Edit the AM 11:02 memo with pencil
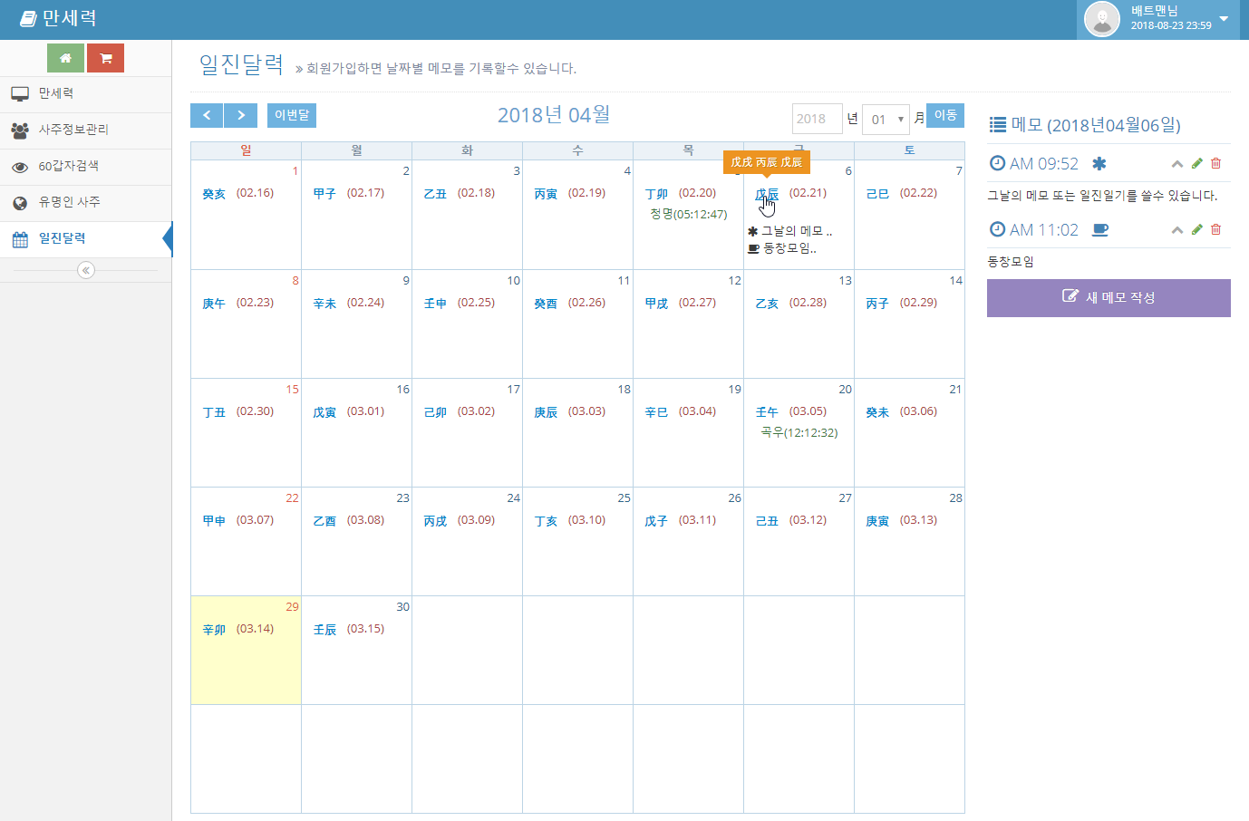The image size is (1249, 821). 1197,230
